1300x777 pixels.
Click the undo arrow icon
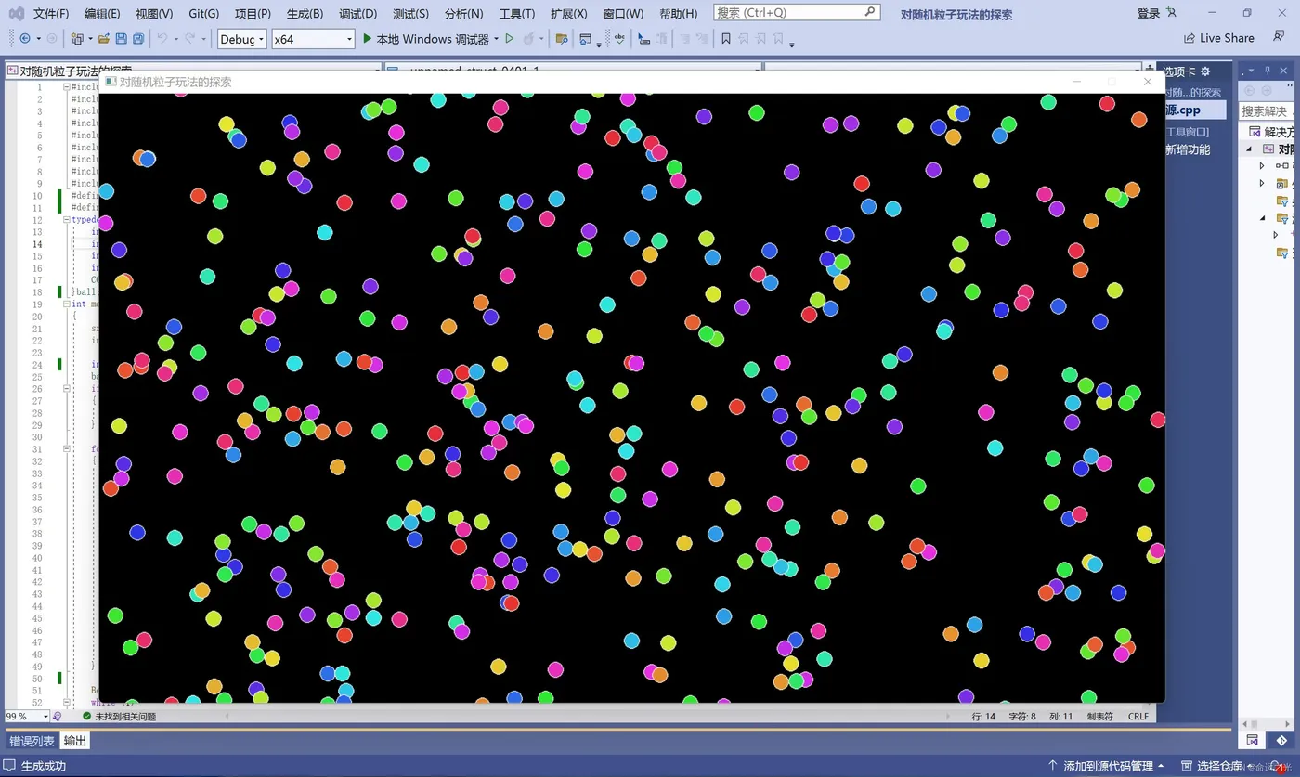point(162,39)
